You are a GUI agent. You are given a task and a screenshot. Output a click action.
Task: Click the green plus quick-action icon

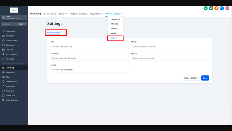coord(25,24)
